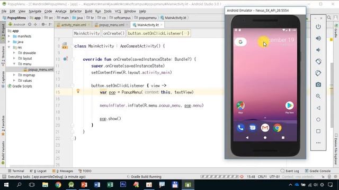Tap Google search pill in emulator
This screenshot has height=190, width=339.
pos(240,42)
